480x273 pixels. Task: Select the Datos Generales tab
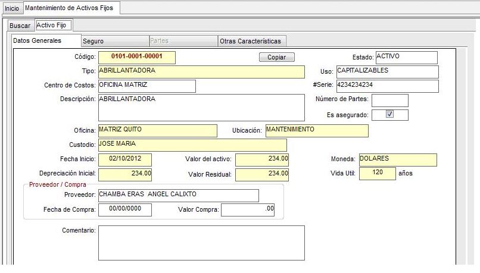38,41
